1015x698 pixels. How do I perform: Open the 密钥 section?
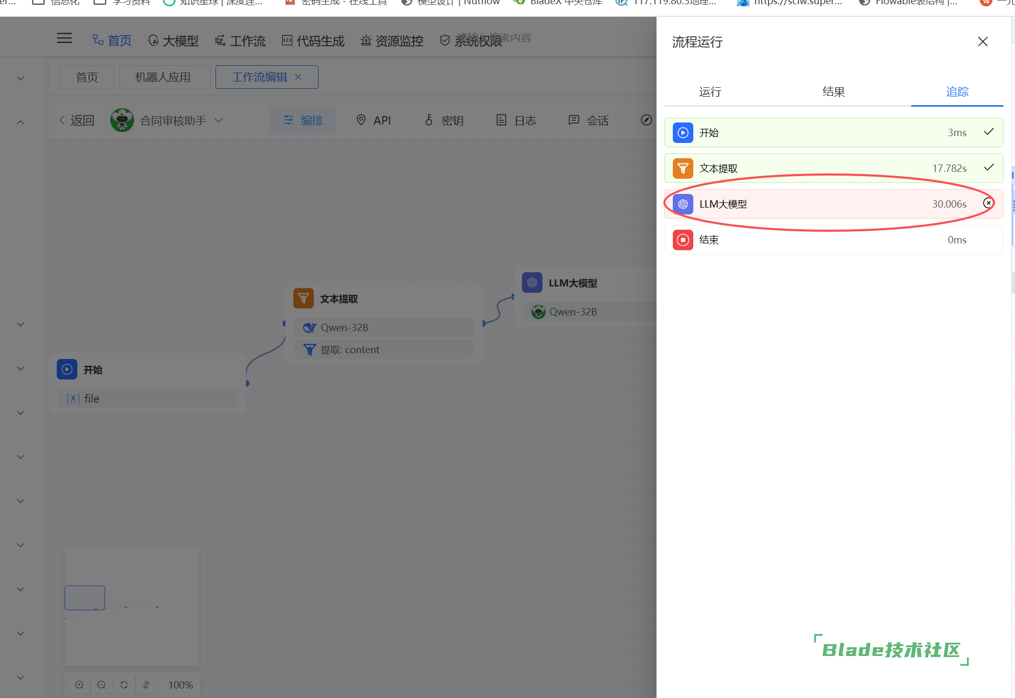point(444,120)
